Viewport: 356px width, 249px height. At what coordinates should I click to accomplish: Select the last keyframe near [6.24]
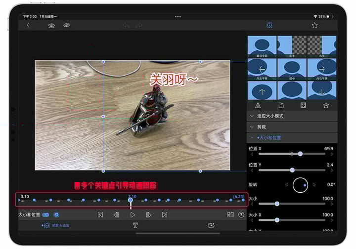[x=243, y=200]
